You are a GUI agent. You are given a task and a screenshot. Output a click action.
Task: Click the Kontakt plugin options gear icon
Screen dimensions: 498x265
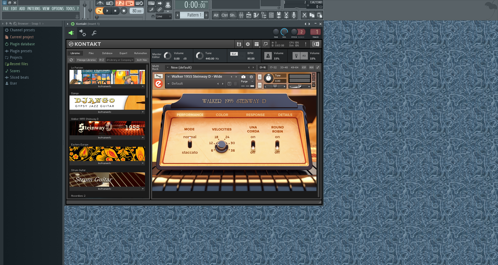(x=73, y=24)
